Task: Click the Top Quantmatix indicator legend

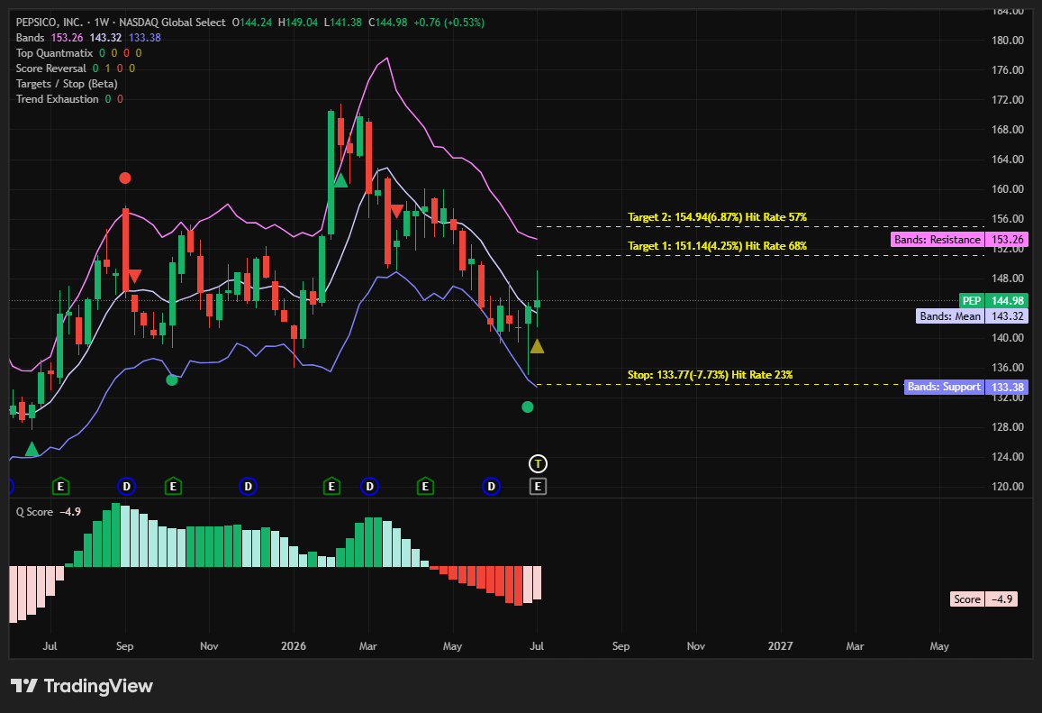Action: pyautogui.click(x=55, y=52)
